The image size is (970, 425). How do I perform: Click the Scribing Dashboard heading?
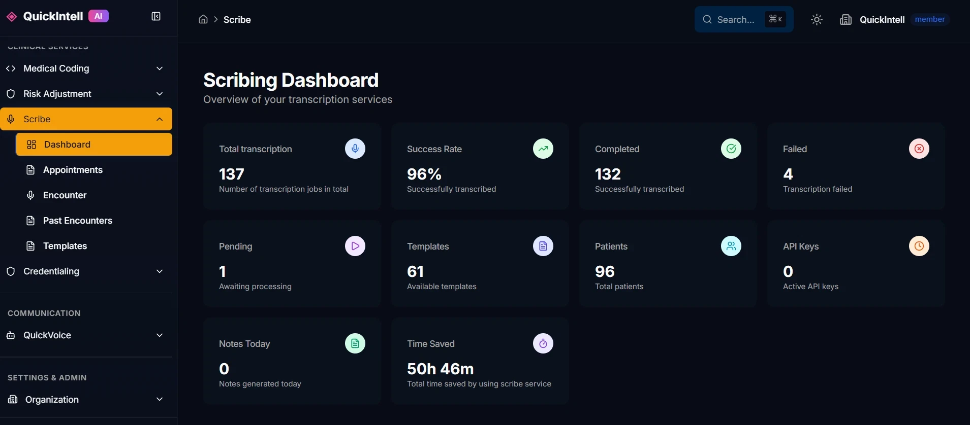point(291,80)
